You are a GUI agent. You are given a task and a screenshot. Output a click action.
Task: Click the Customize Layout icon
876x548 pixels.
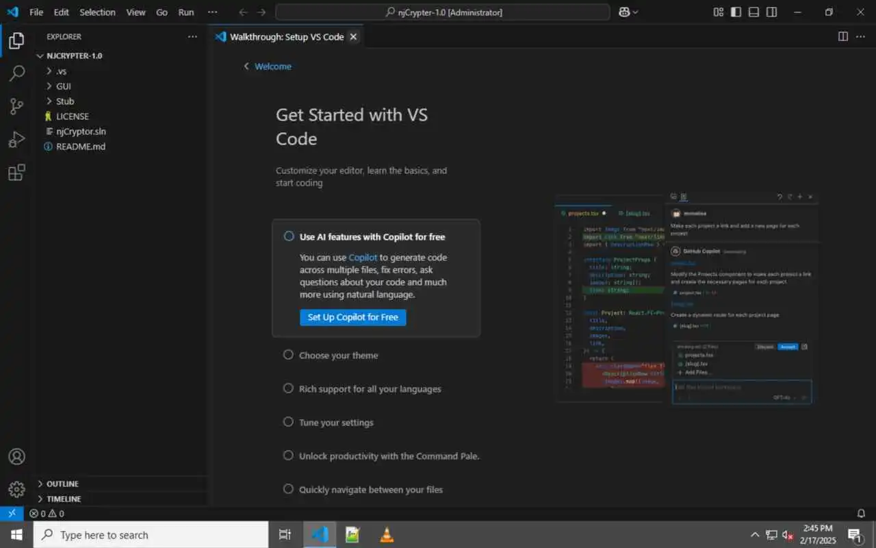tap(719, 12)
